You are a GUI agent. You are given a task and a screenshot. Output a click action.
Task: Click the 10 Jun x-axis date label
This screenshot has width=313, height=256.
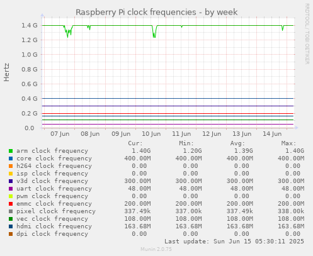pos(151,134)
